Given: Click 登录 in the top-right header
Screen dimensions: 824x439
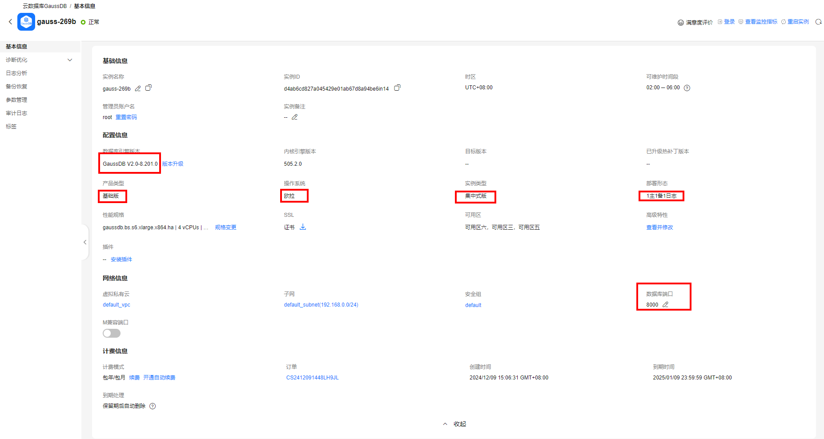Looking at the screenshot, I should [x=729, y=22].
